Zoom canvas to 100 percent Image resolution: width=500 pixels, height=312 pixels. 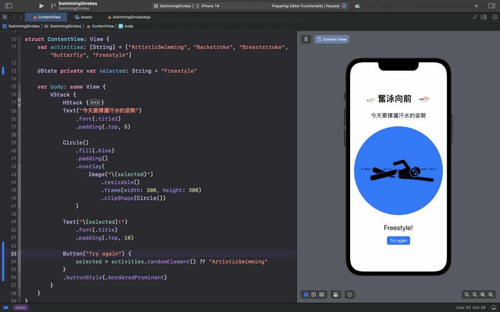click(x=475, y=294)
